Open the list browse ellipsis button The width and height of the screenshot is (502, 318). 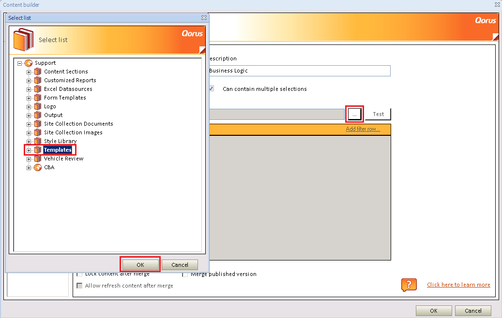coord(354,114)
